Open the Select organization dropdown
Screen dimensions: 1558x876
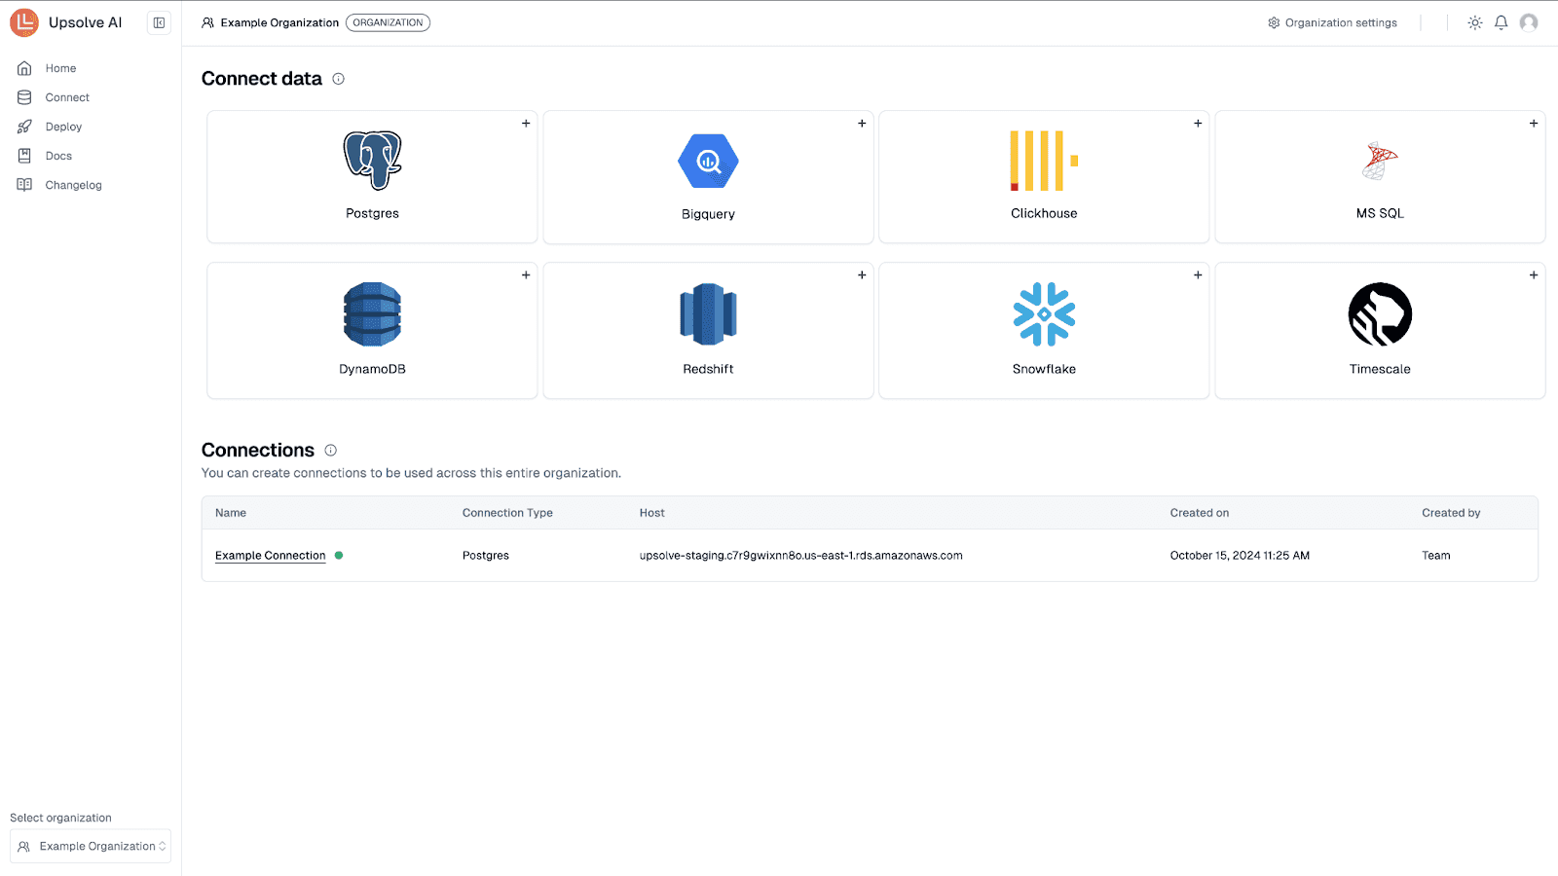point(90,845)
